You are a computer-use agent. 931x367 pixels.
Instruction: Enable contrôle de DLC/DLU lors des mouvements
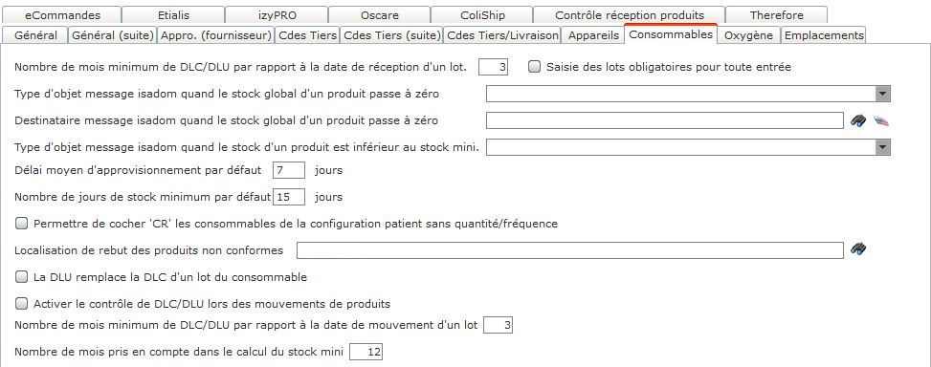coord(21,304)
